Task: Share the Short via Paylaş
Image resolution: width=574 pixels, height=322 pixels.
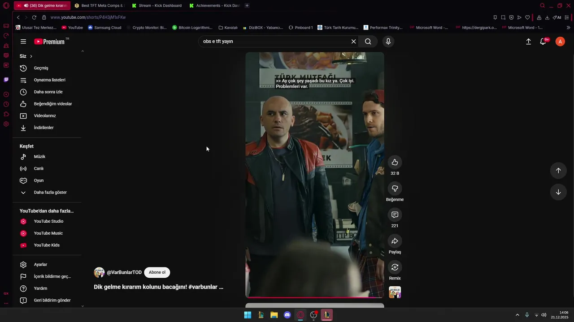Action: [x=395, y=241]
